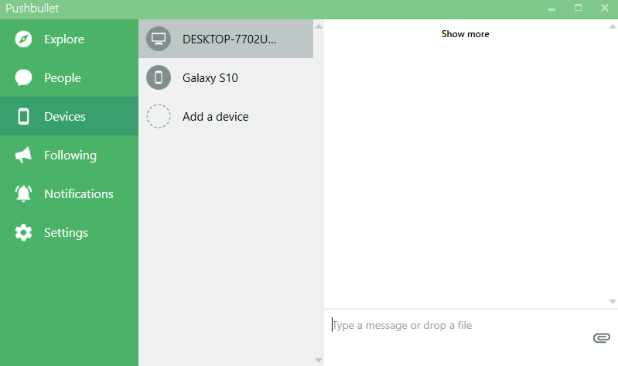Click the Explore compass icon
This screenshot has width=618, height=366.
(23, 39)
